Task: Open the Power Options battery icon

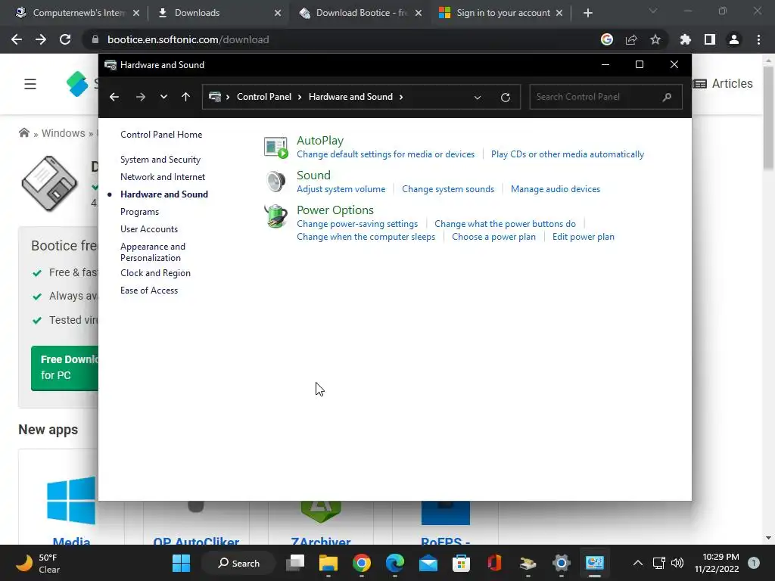Action: [x=275, y=216]
